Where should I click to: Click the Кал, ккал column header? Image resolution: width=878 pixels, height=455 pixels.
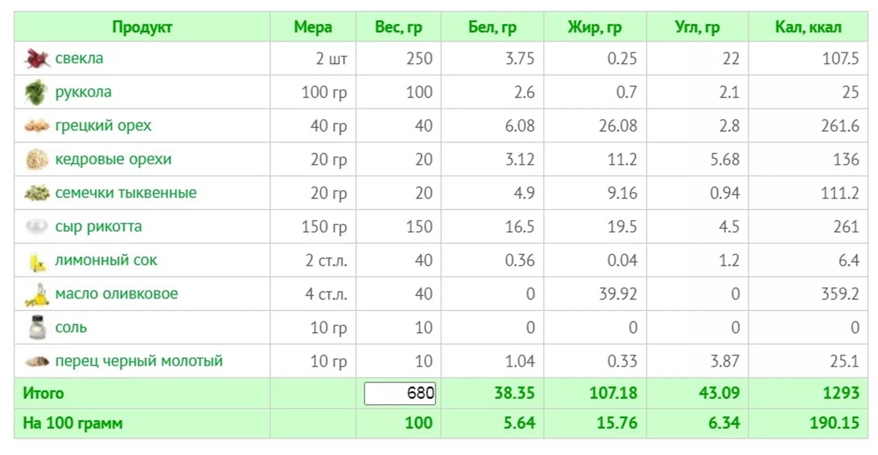(x=808, y=27)
